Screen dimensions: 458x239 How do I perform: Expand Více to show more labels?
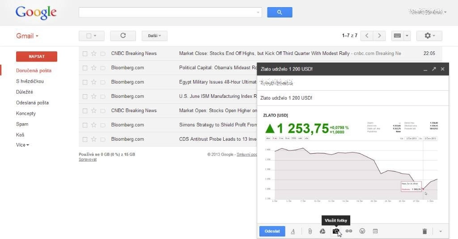click(22, 145)
